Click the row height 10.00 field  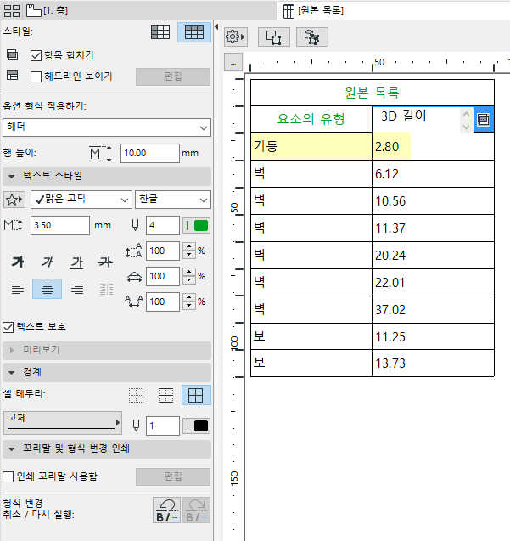tap(150, 153)
